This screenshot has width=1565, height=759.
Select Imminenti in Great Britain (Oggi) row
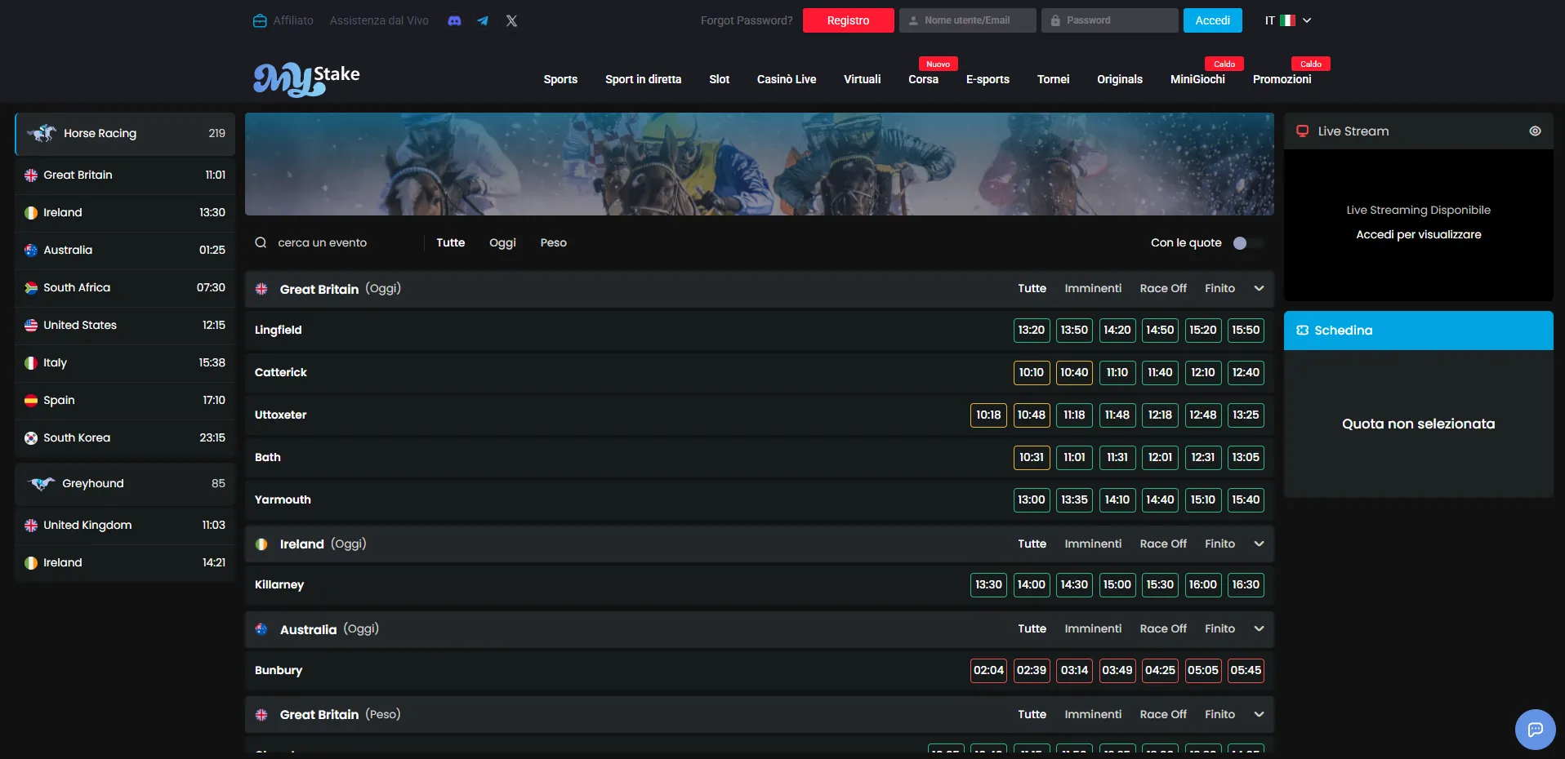click(1093, 288)
